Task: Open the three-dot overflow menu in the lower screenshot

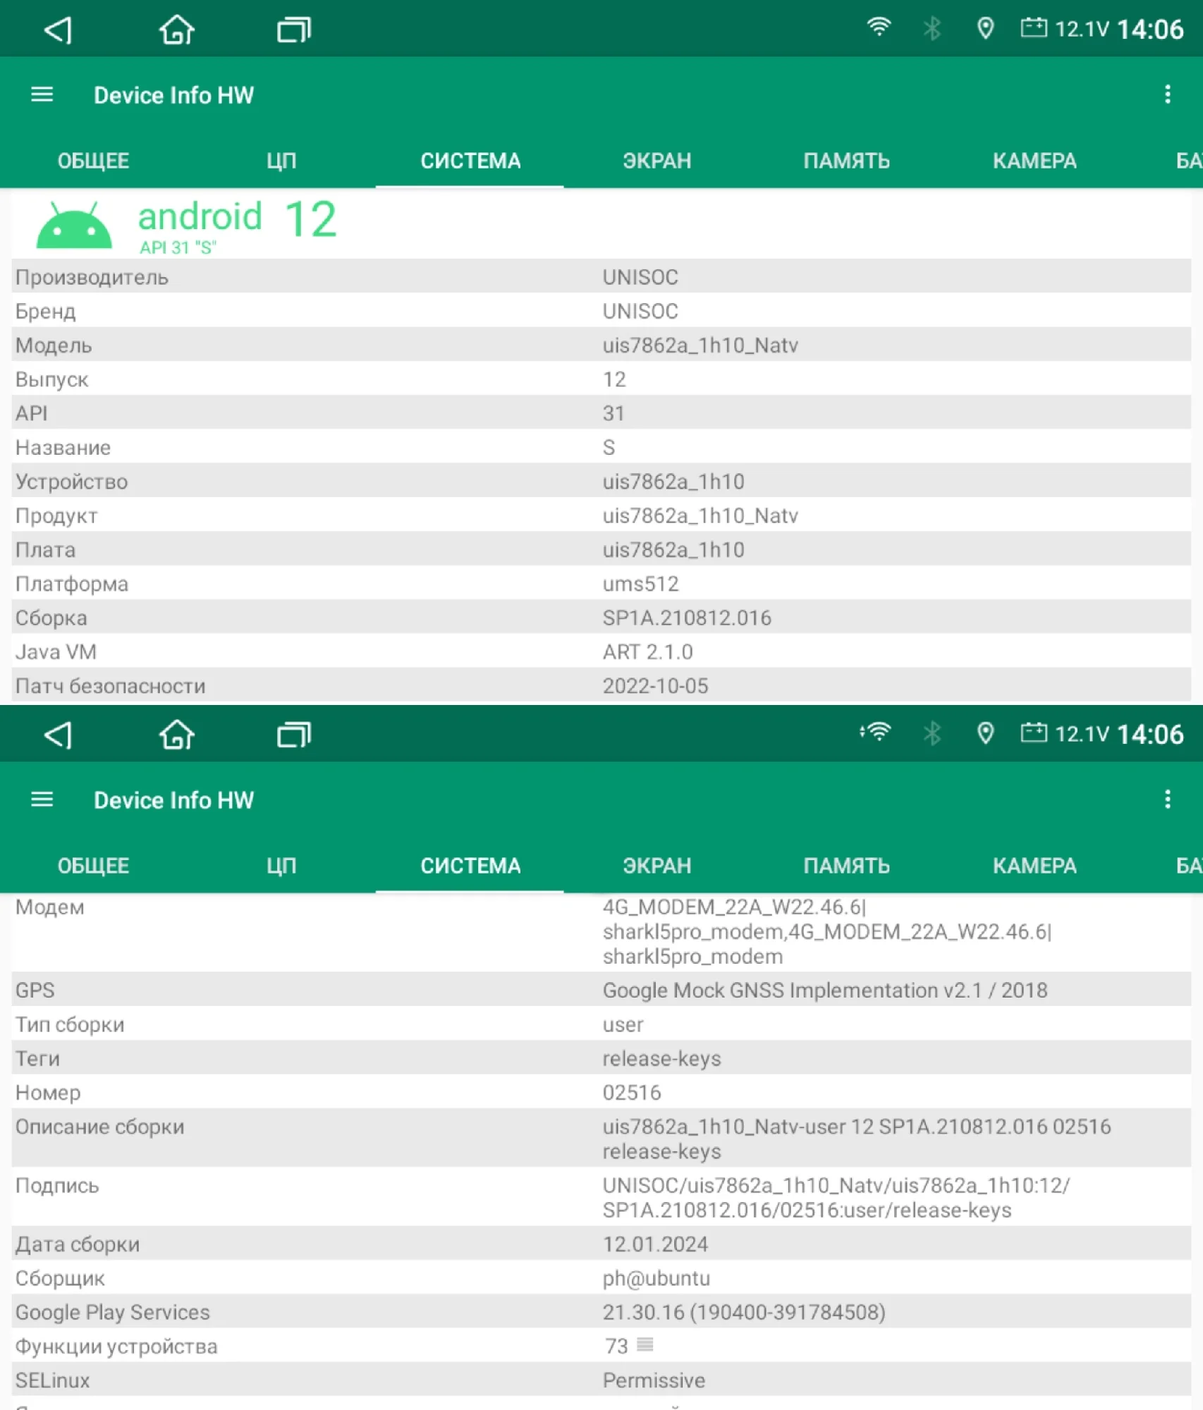Action: (x=1168, y=799)
